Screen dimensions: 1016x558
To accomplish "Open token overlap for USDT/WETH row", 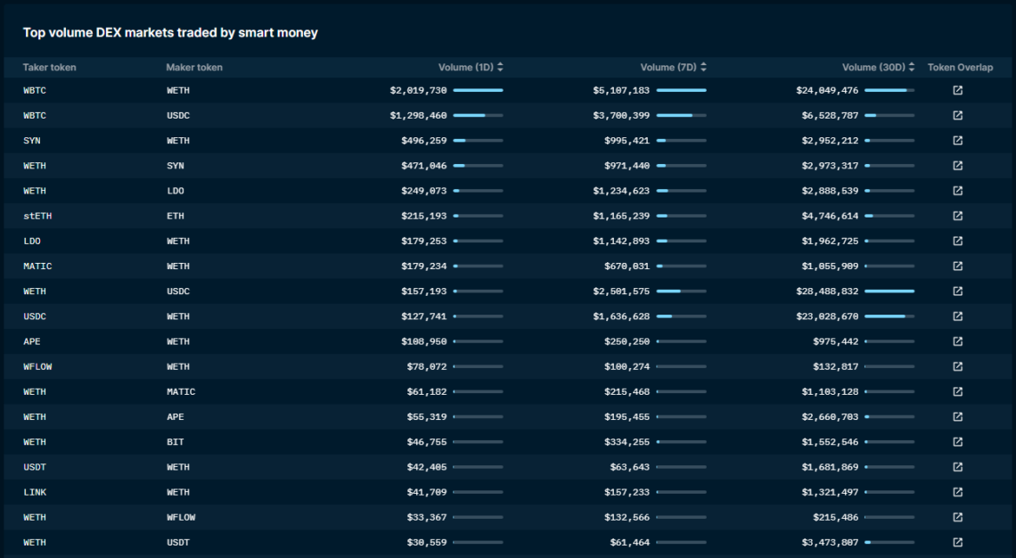I will point(957,467).
